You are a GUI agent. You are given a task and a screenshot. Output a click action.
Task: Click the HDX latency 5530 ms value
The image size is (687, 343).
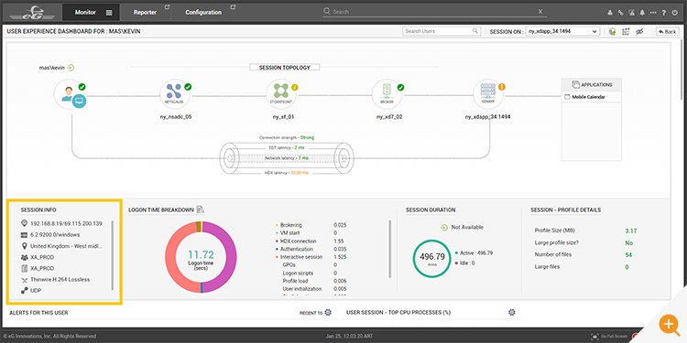[300, 173]
